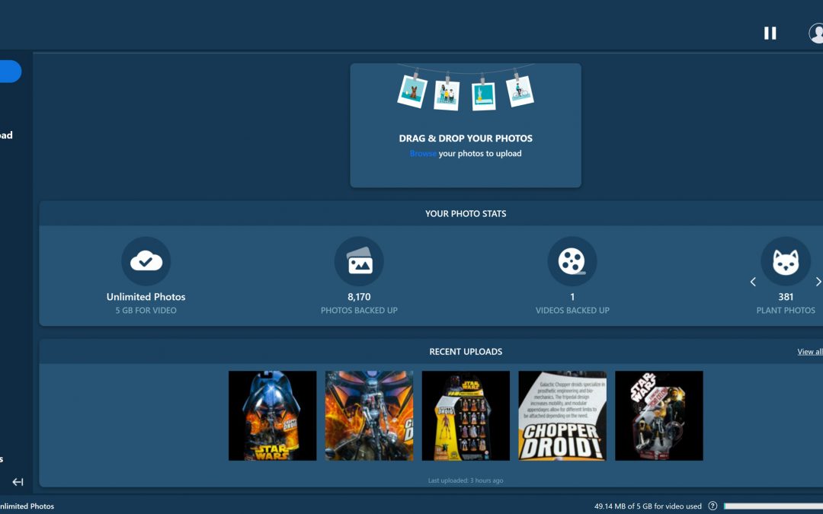The width and height of the screenshot is (823, 514).
Task: Collapse the sidebar with the arrow icon
Action: (18, 482)
